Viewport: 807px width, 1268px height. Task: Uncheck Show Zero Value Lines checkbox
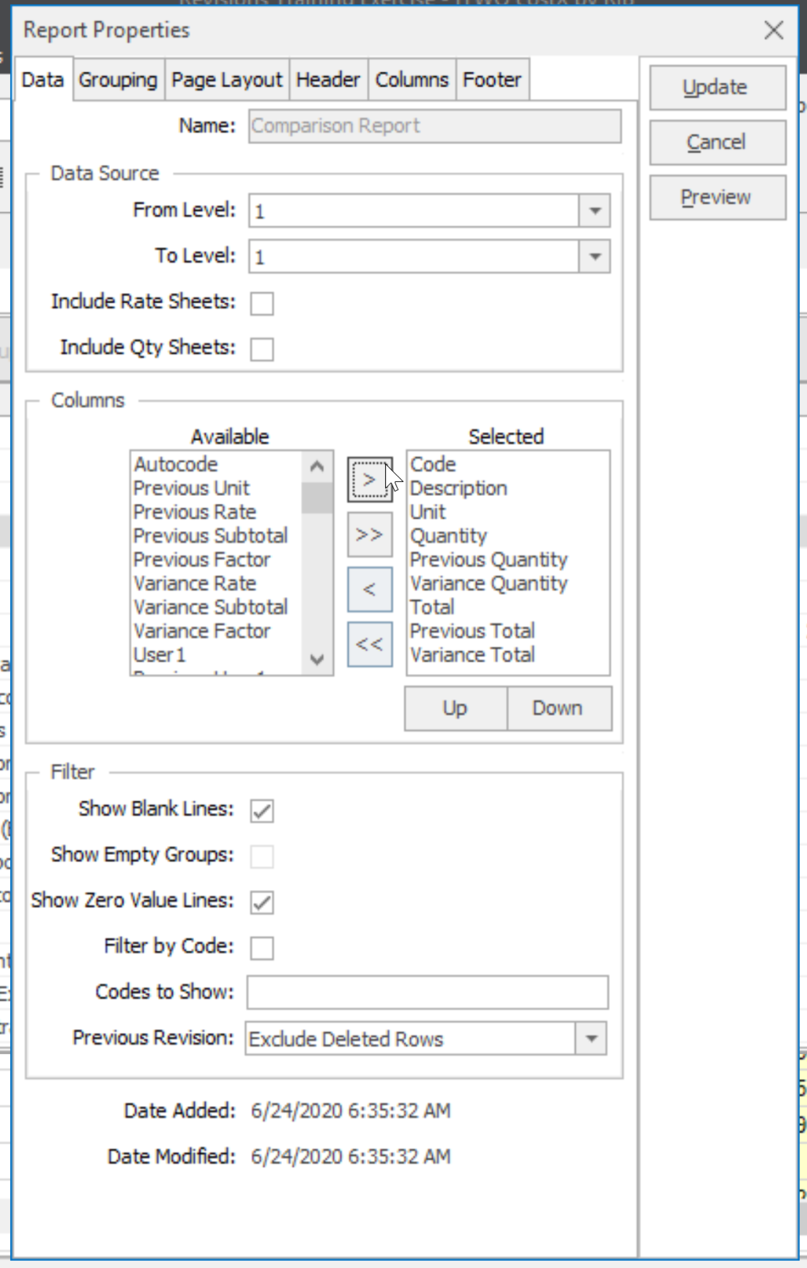pos(262,903)
